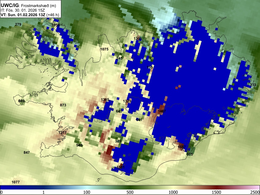The width and height of the screenshot is (260, 195).
Task: Select the map value label '329'
Action: tap(118, 141)
